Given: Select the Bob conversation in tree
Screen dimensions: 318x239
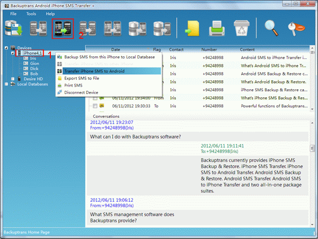Looking at the screenshot, I should point(34,74).
